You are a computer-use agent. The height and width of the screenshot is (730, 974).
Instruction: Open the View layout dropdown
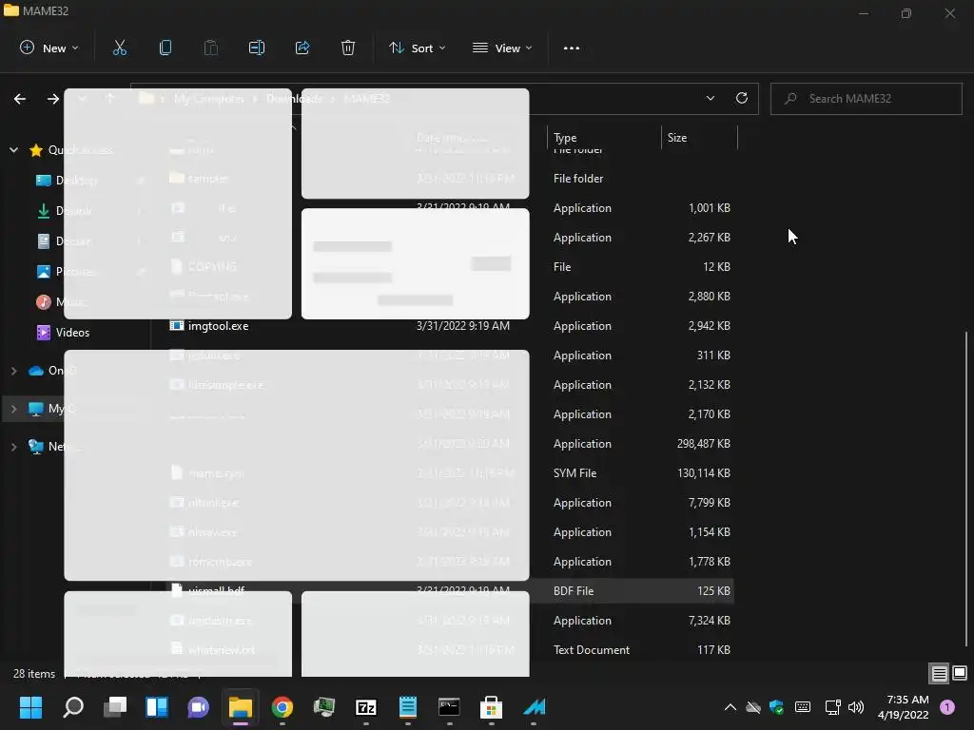click(502, 48)
